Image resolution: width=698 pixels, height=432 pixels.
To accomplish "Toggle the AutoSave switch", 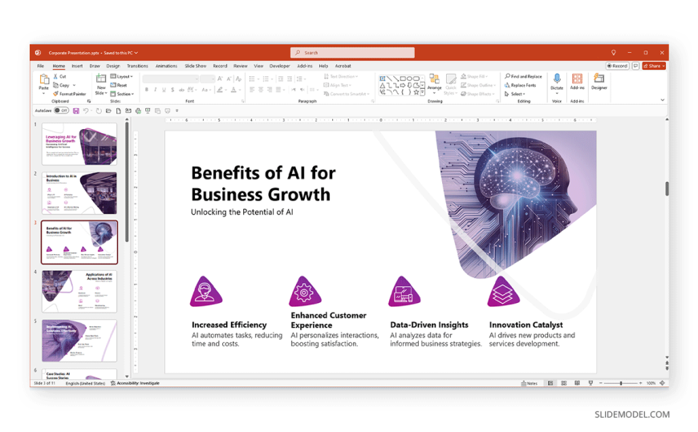I will 61,111.
